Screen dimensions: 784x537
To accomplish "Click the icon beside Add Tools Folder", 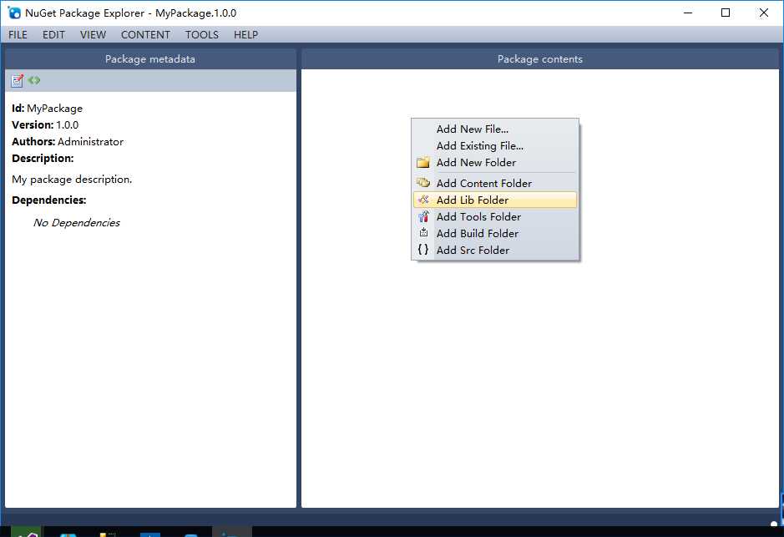I will (x=423, y=216).
